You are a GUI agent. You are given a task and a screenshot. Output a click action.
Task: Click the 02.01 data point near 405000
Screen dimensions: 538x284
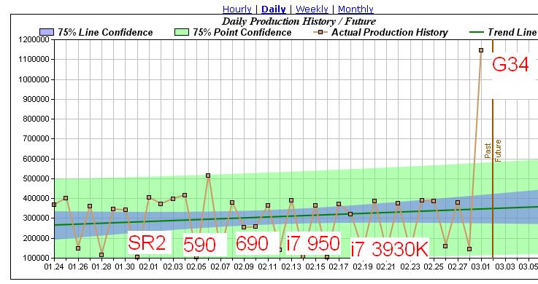pyautogui.click(x=149, y=197)
